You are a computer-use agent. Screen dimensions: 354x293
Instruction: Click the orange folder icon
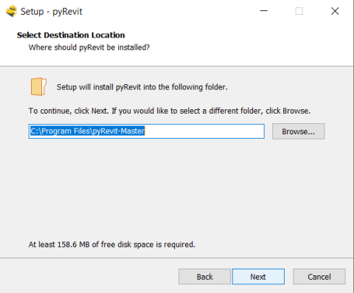pyautogui.click(x=38, y=86)
